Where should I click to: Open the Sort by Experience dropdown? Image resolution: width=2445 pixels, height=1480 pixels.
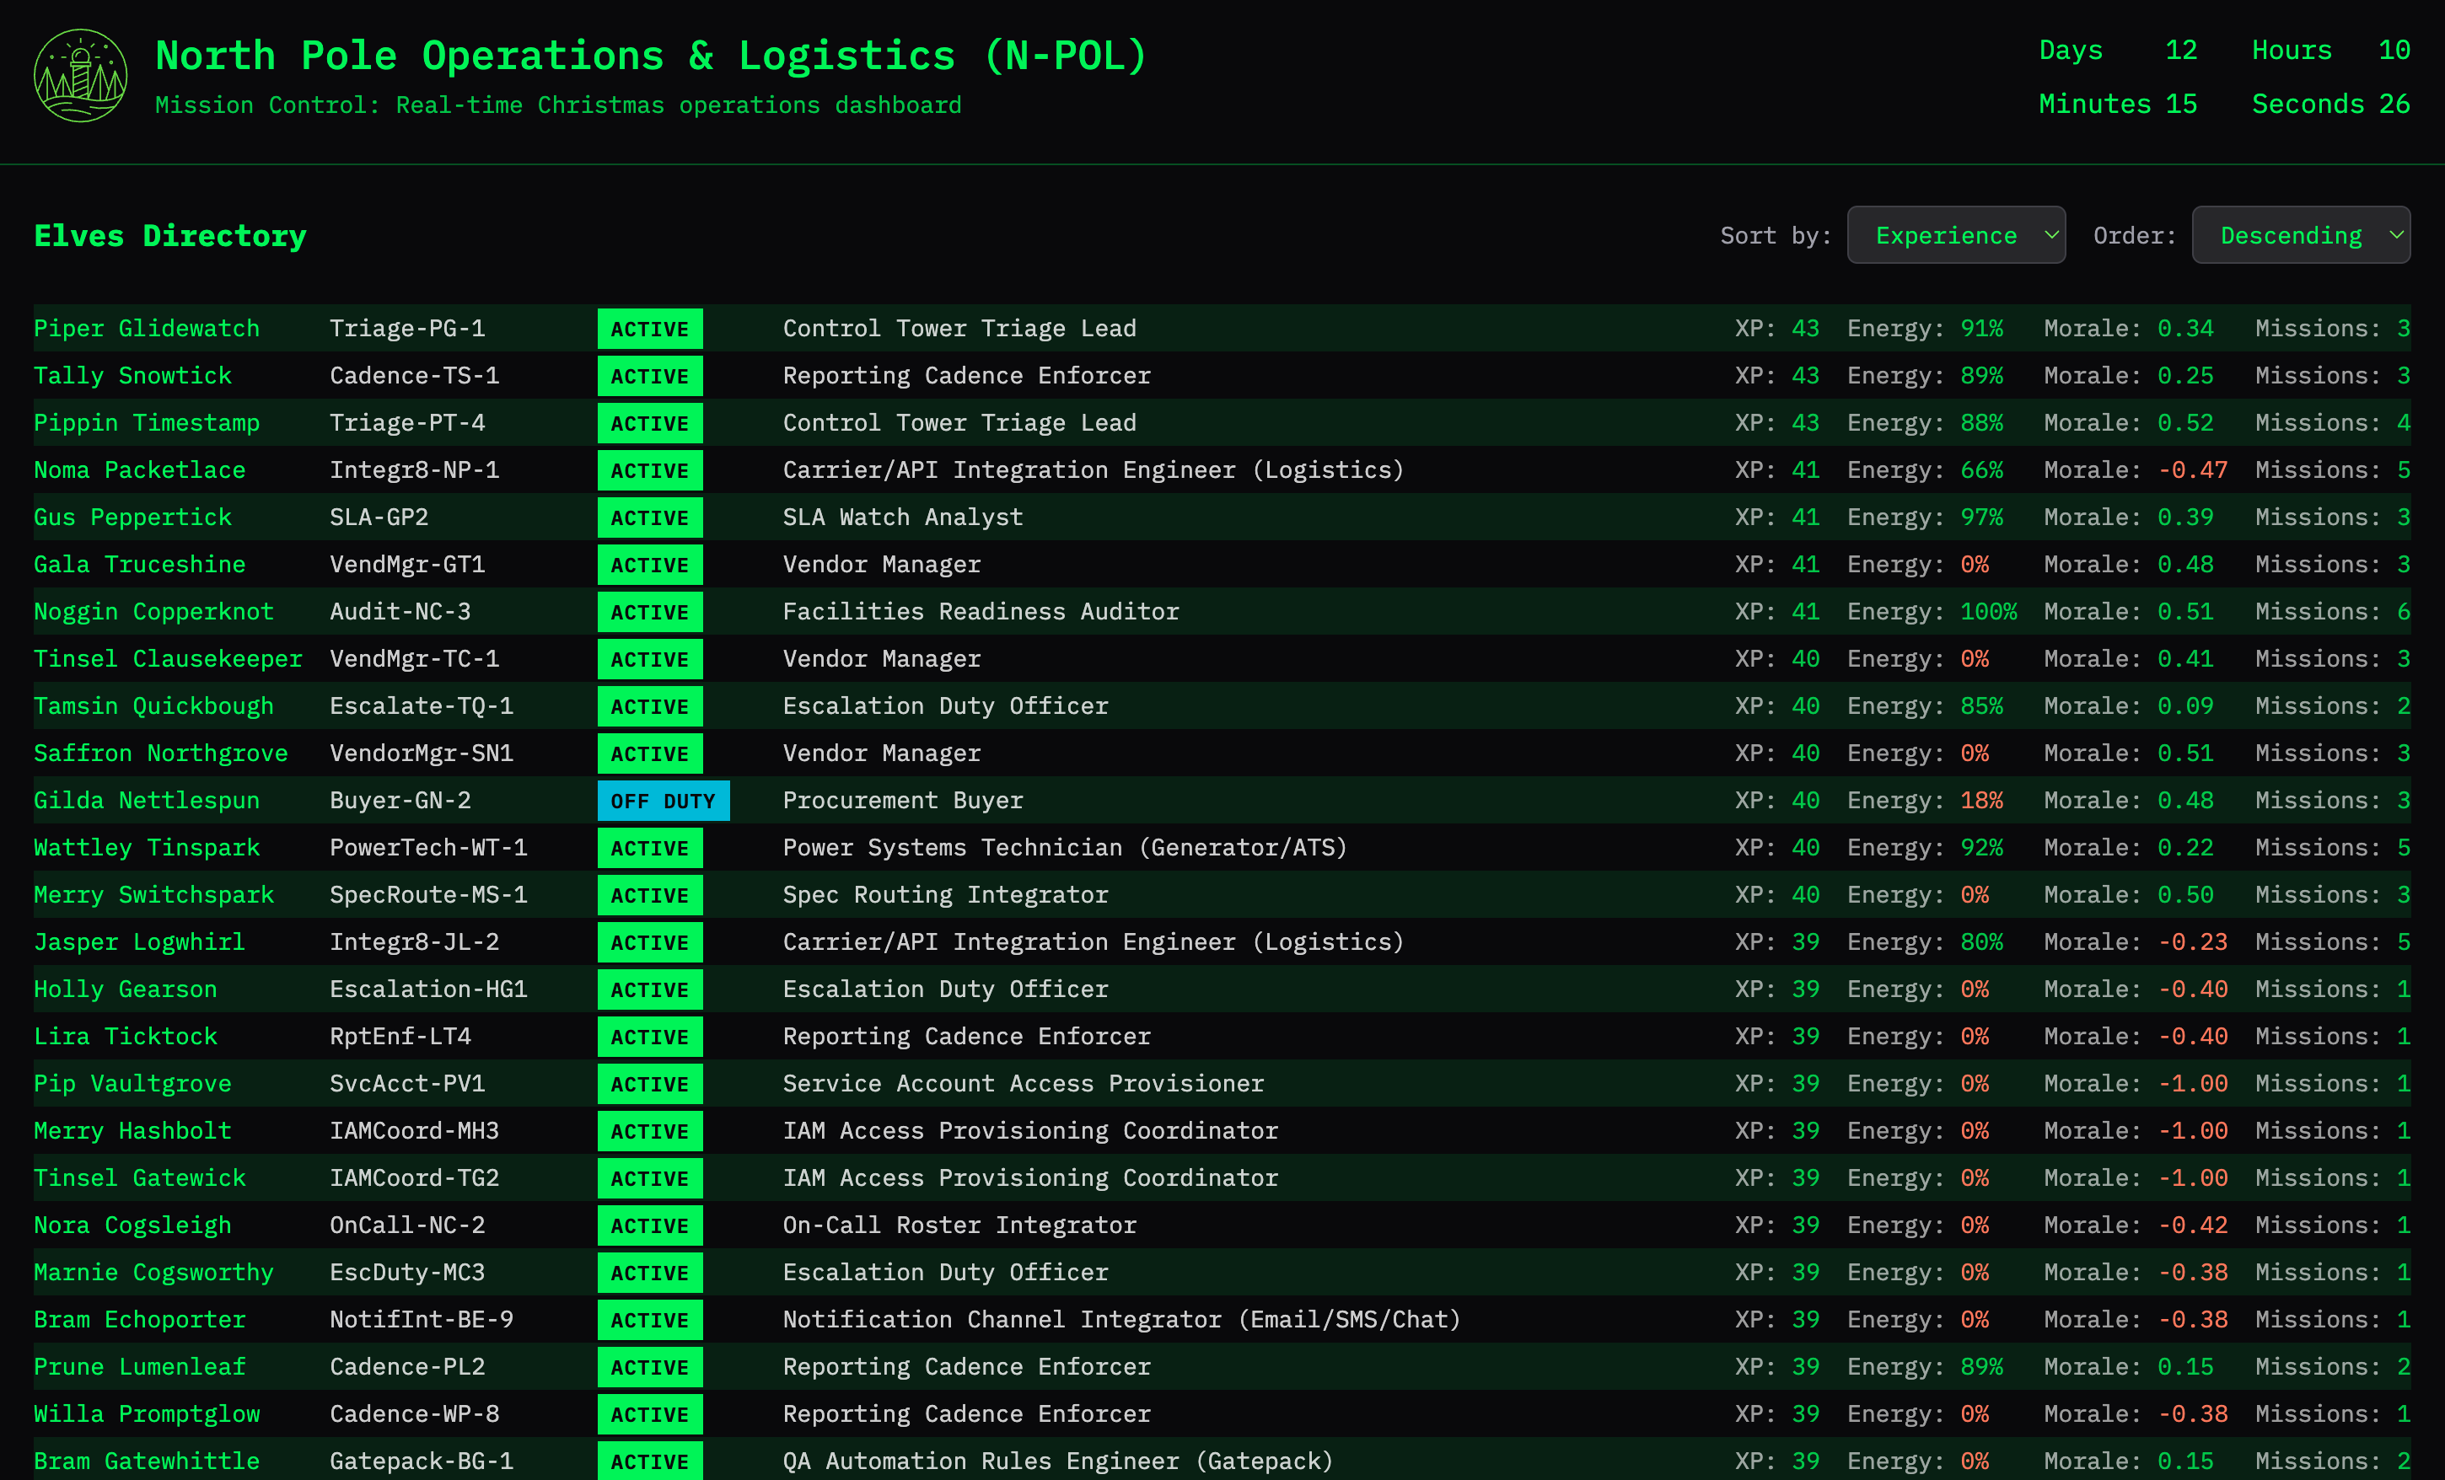pos(1956,234)
